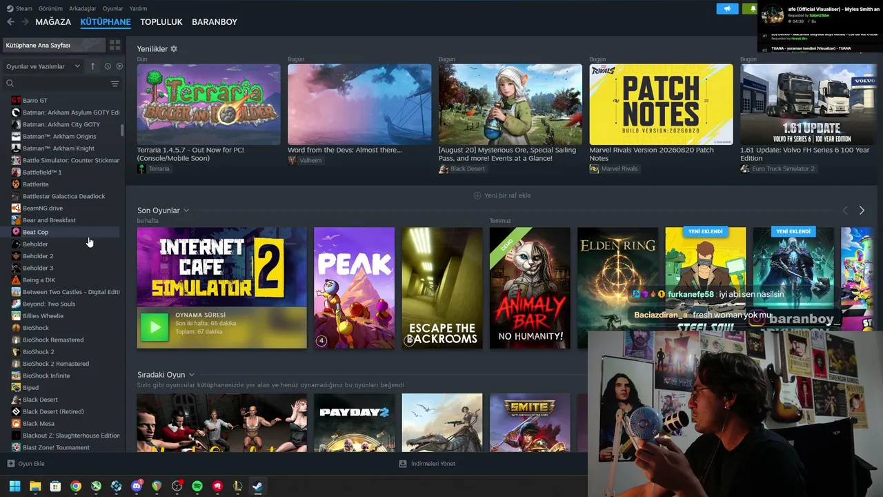The width and height of the screenshot is (883, 497).
Task: Click the back navigation arrow
Action: (10, 22)
